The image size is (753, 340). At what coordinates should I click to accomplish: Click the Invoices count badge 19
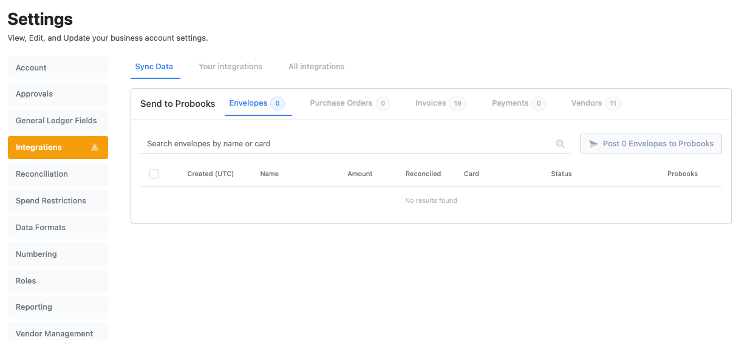(458, 103)
